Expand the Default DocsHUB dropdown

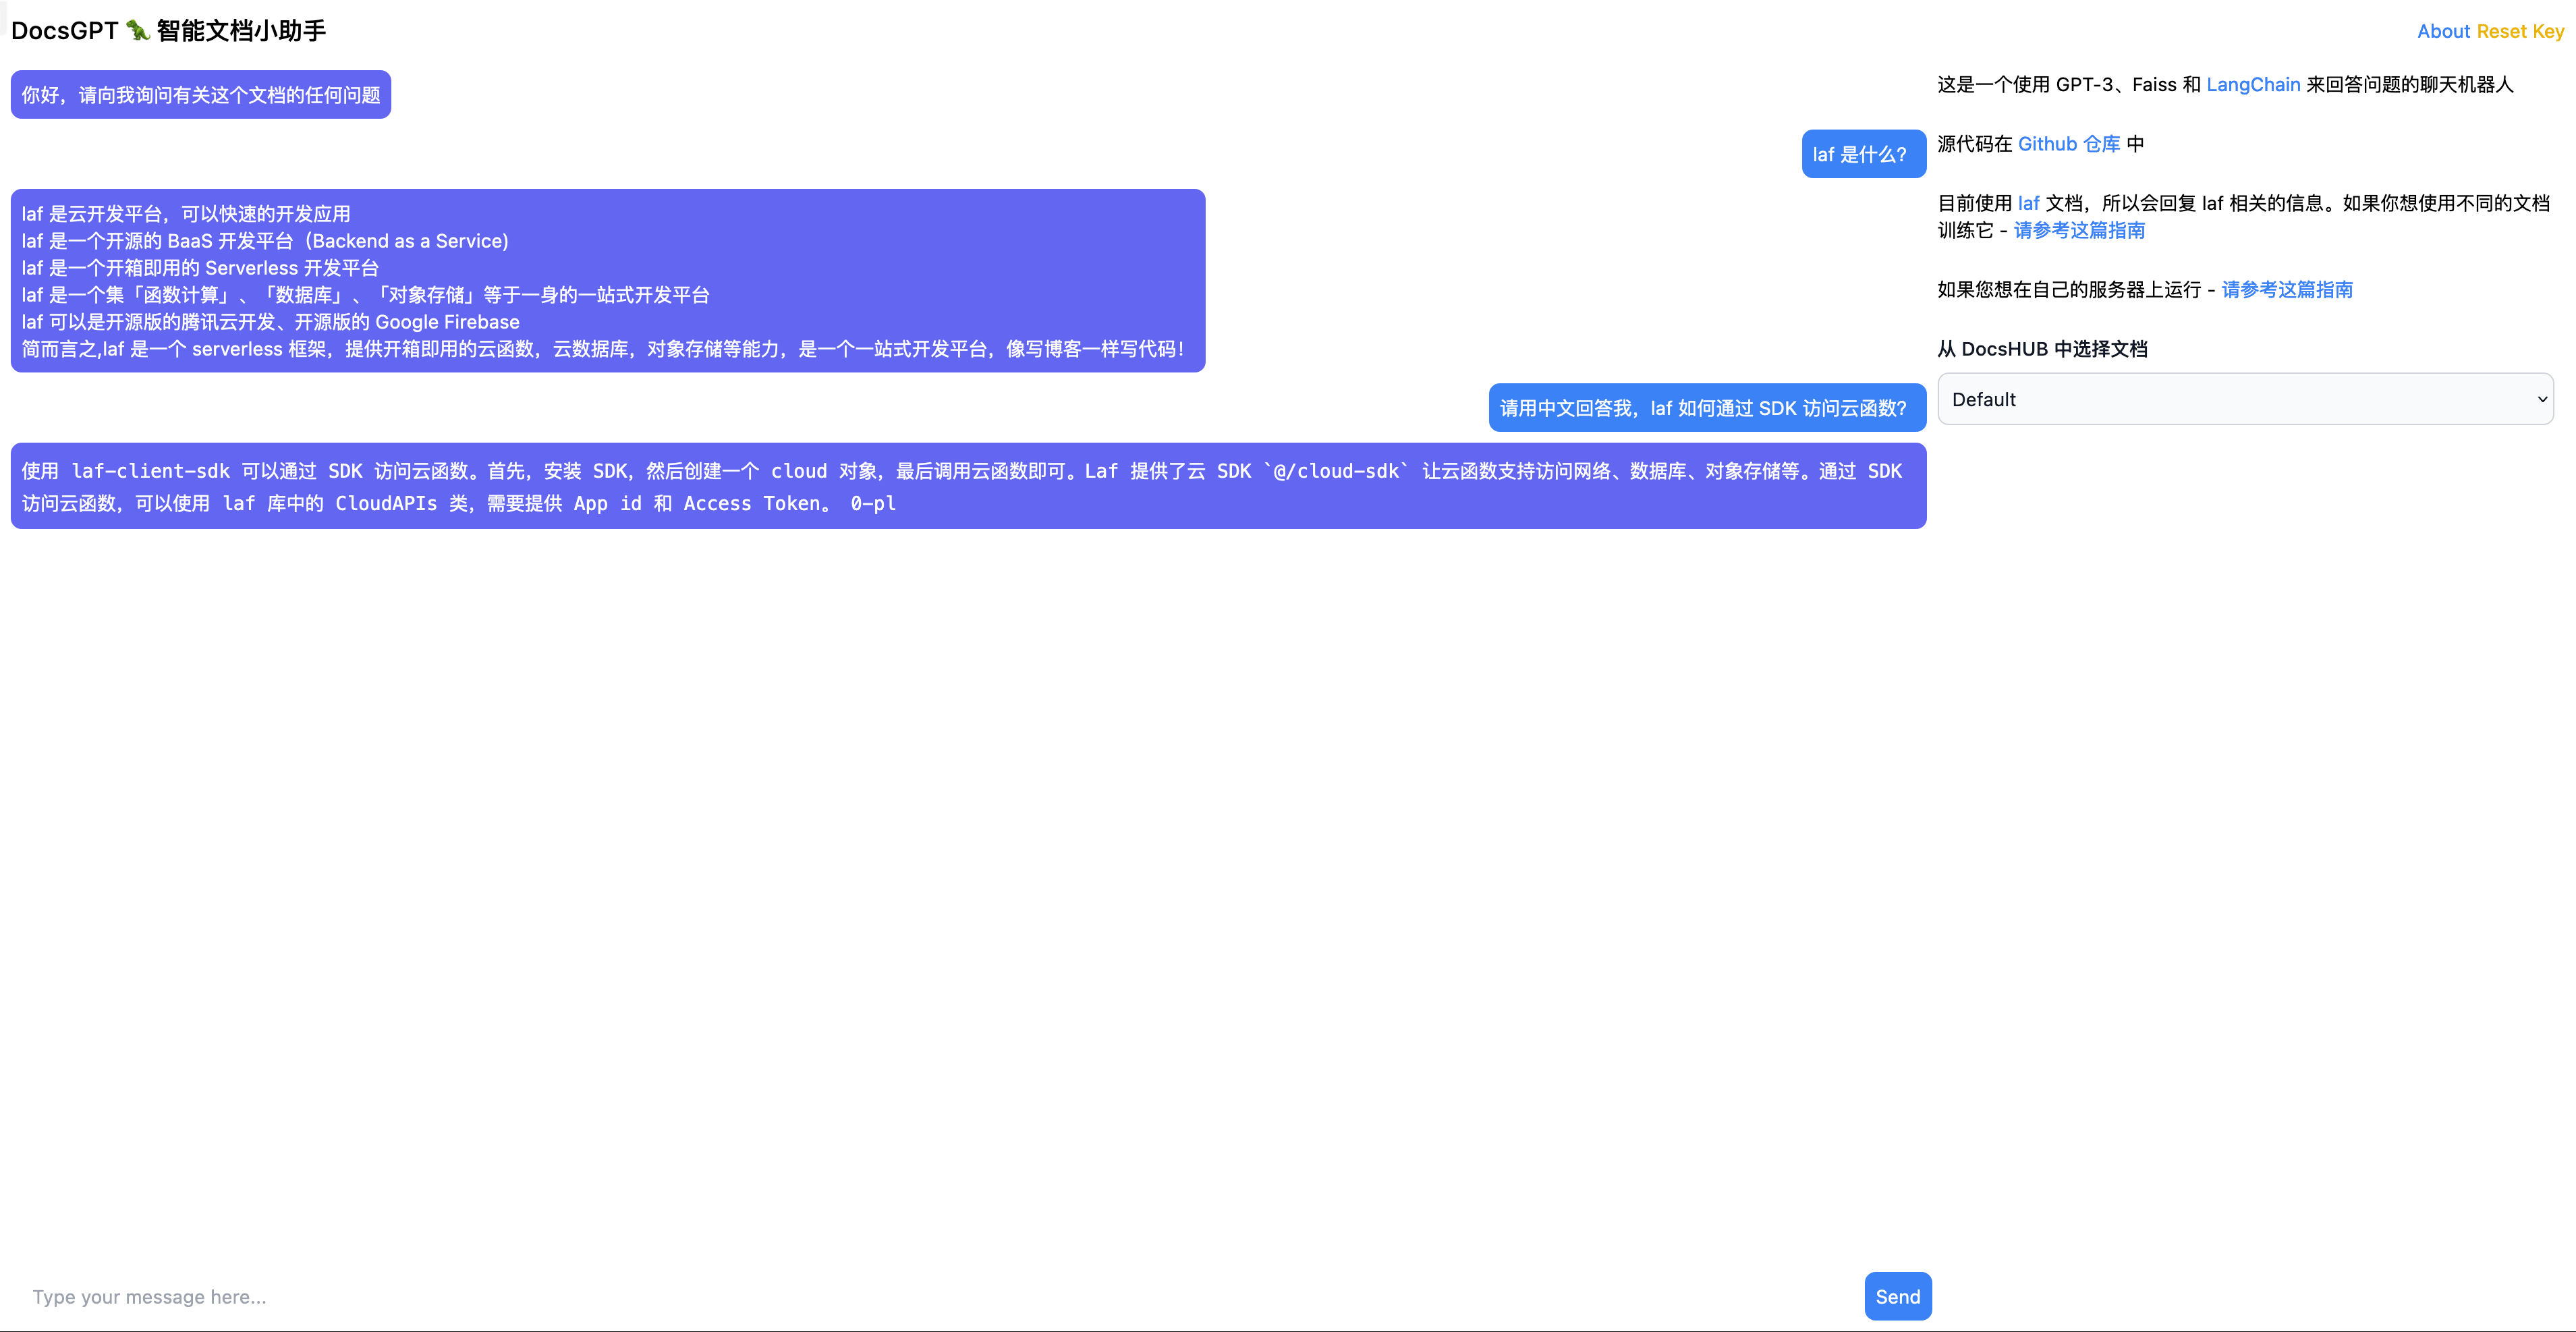point(2245,399)
